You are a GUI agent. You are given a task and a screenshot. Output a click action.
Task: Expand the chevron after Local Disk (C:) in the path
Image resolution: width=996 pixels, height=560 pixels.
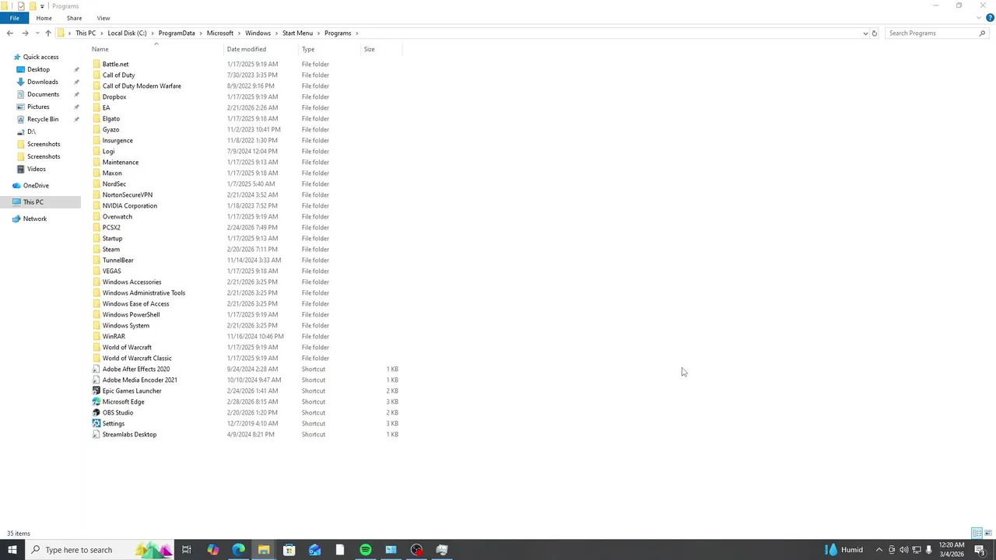pyautogui.click(x=153, y=33)
